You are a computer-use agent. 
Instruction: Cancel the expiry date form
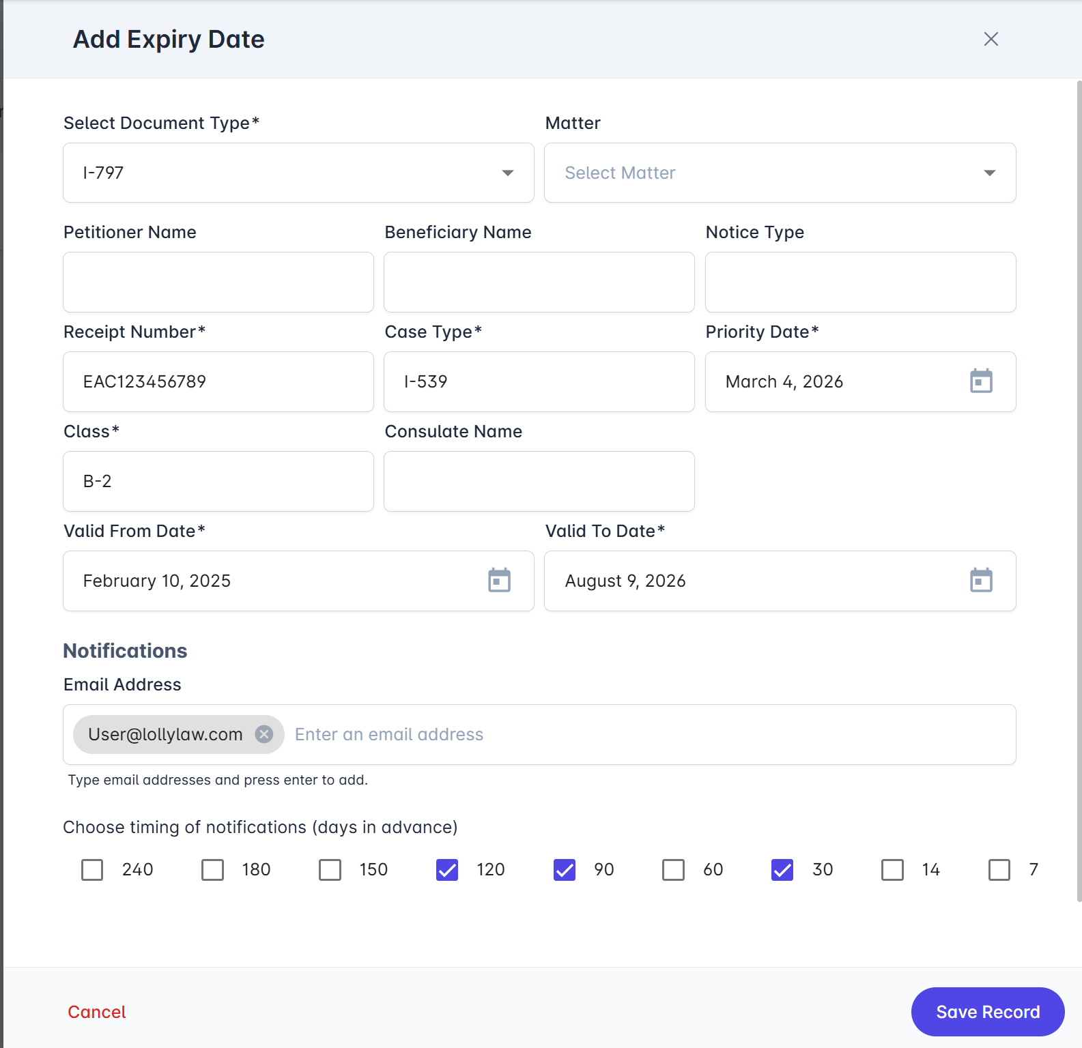tap(97, 1012)
